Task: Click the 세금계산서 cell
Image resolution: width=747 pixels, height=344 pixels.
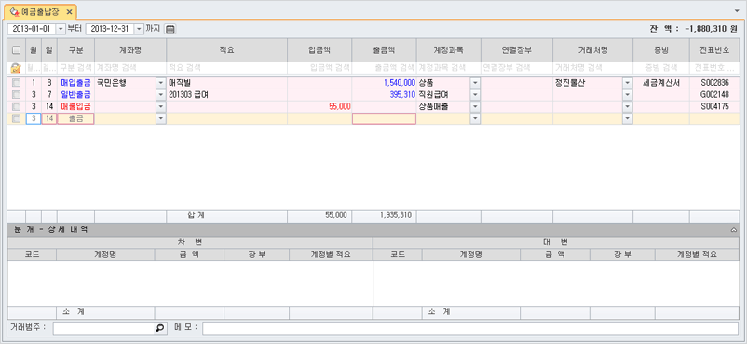Action: pos(660,83)
